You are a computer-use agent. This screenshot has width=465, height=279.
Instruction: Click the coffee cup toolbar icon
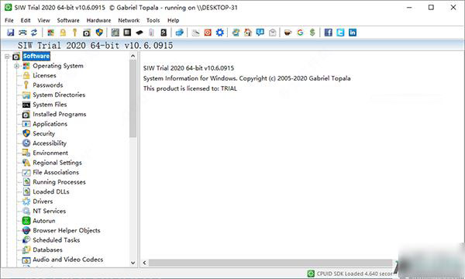(288, 33)
